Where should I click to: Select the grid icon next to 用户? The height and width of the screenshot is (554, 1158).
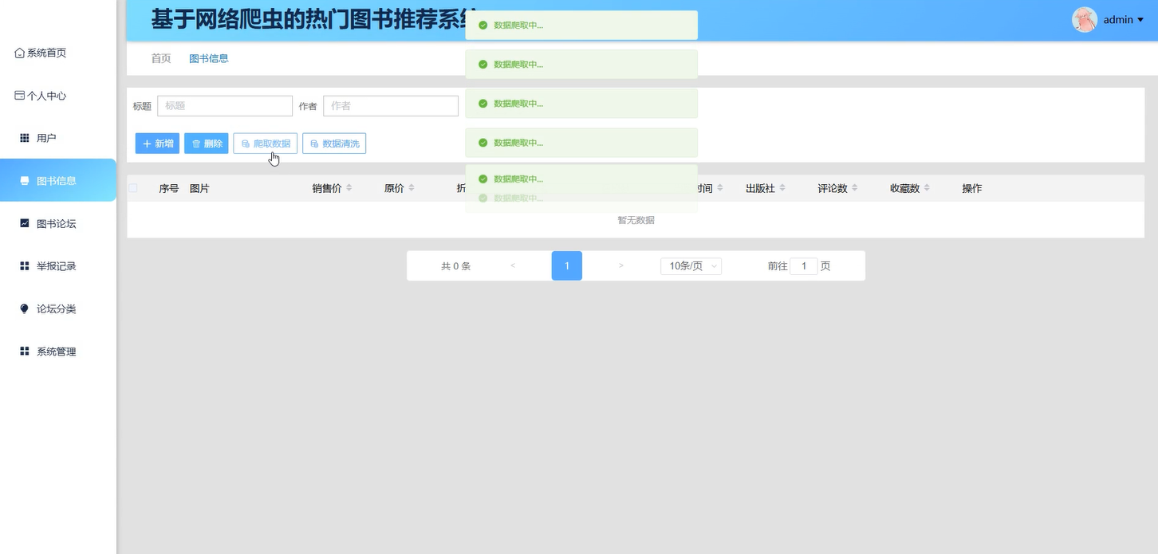click(x=23, y=138)
